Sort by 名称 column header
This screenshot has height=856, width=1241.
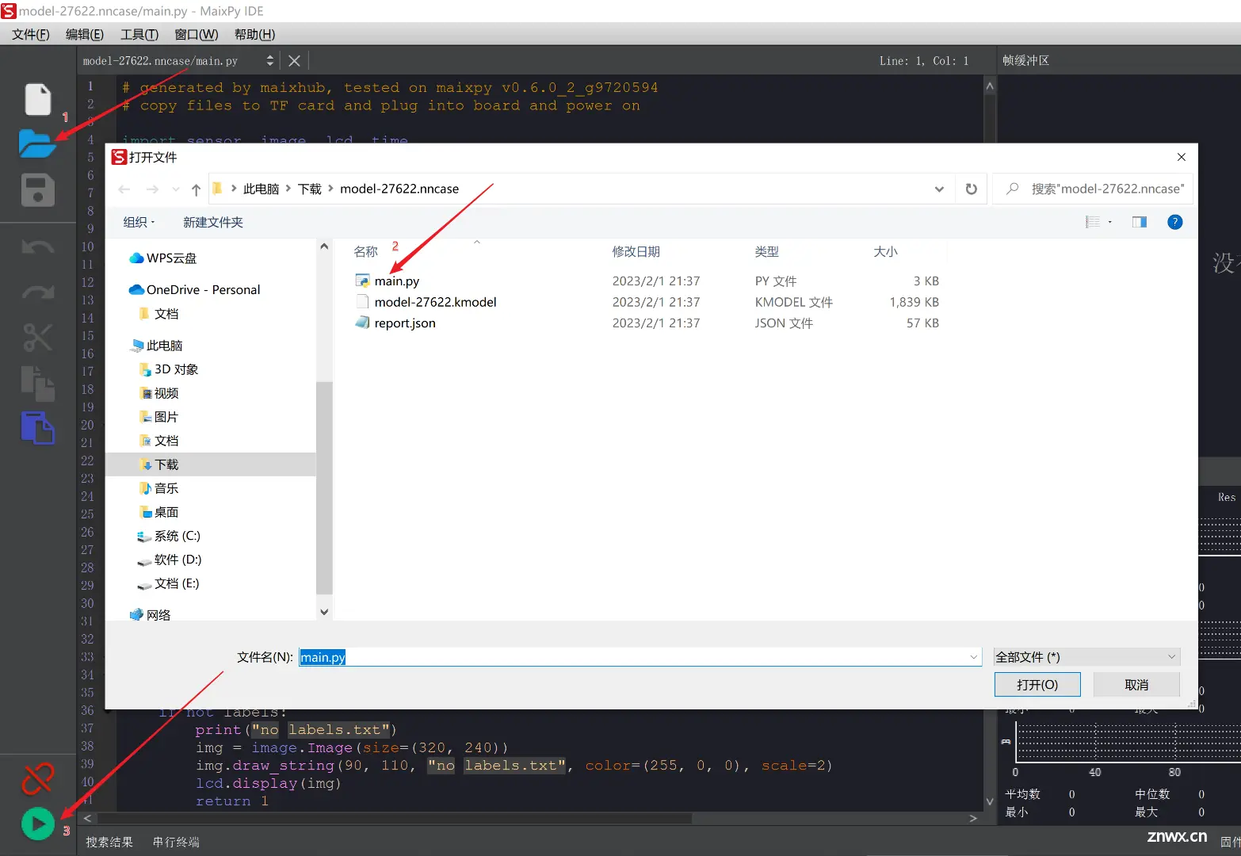366,251
